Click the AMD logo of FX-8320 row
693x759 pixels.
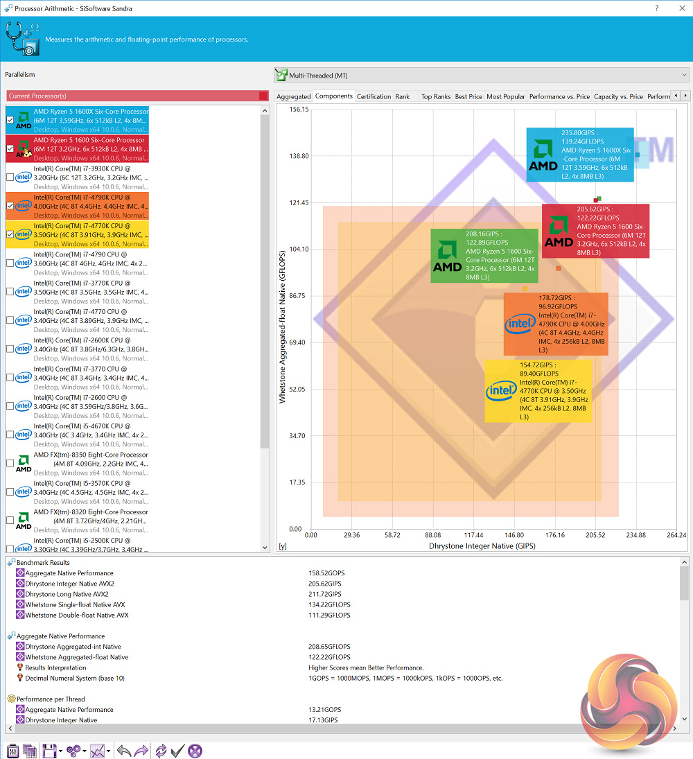point(24,521)
